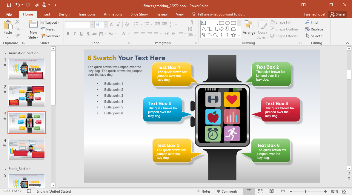Select slide 4 thumbnail

[x=27, y=150]
